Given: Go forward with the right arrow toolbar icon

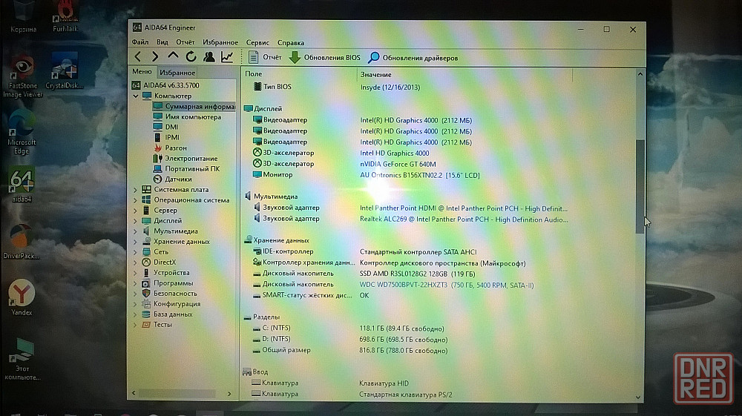Looking at the screenshot, I should click(x=155, y=57).
